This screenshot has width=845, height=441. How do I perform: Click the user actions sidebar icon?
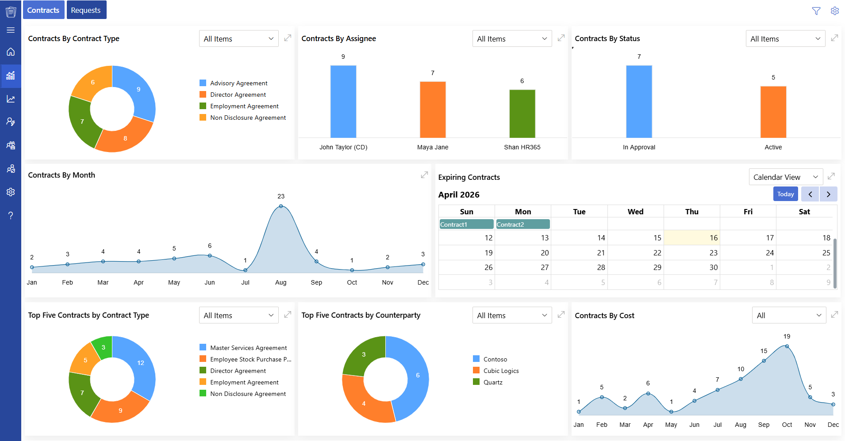(x=11, y=122)
